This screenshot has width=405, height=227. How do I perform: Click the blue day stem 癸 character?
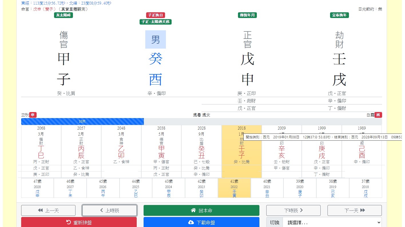[x=156, y=59]
